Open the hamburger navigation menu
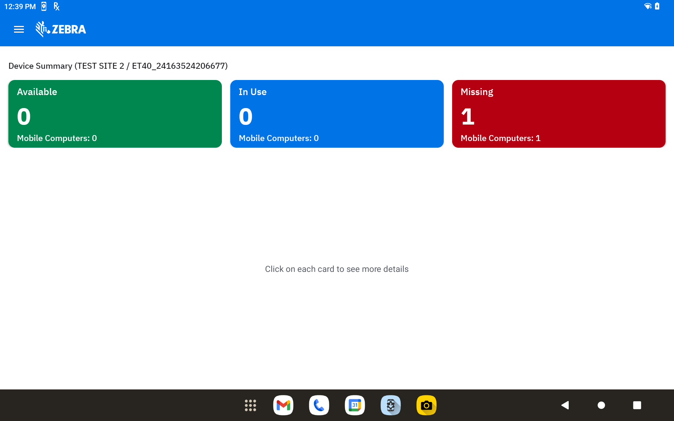Image resolution: width=674 pixels, height=421 pixels. [x=19, y=29]
